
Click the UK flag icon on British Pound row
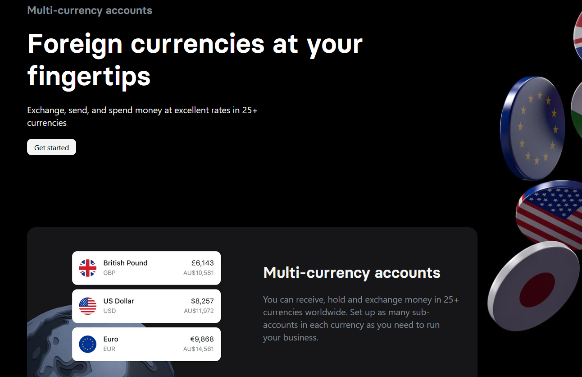87,268
